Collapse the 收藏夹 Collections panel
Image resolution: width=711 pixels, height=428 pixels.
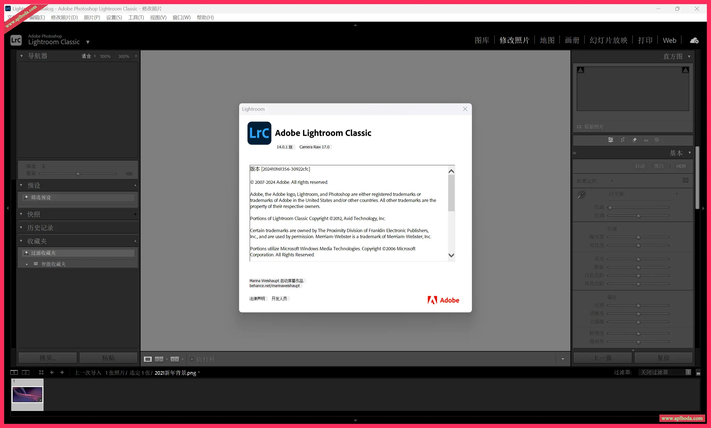21,241
